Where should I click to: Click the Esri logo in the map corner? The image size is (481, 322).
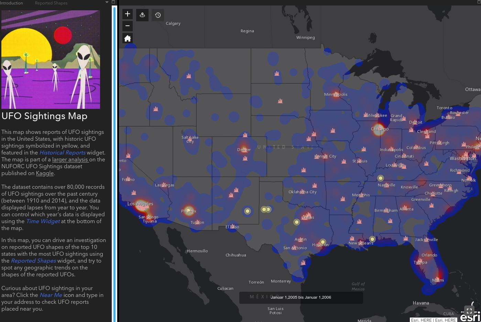470,317
